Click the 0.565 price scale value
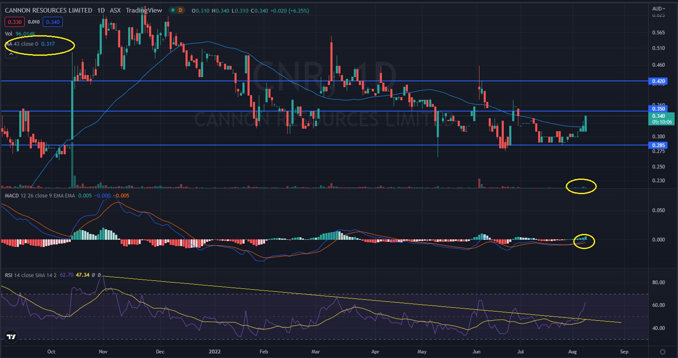 click(x=658, y=32)
